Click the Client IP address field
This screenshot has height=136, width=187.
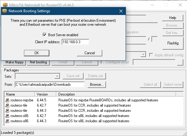pos(75,42)
